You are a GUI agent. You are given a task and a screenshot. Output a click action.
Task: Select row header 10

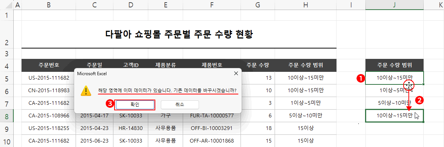click(7, 141)
